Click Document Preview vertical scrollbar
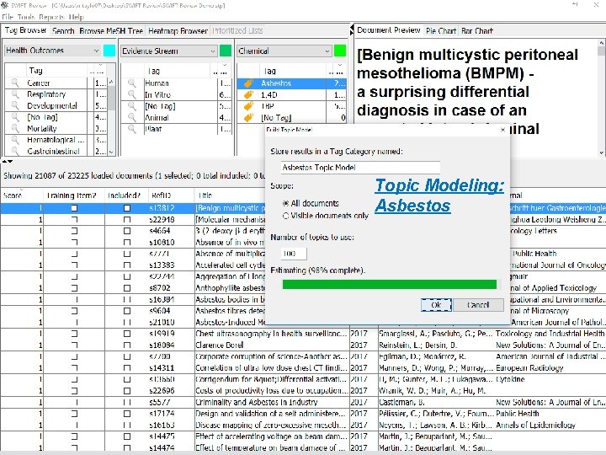This screenshot has height=455, width=606. [601, 97]
